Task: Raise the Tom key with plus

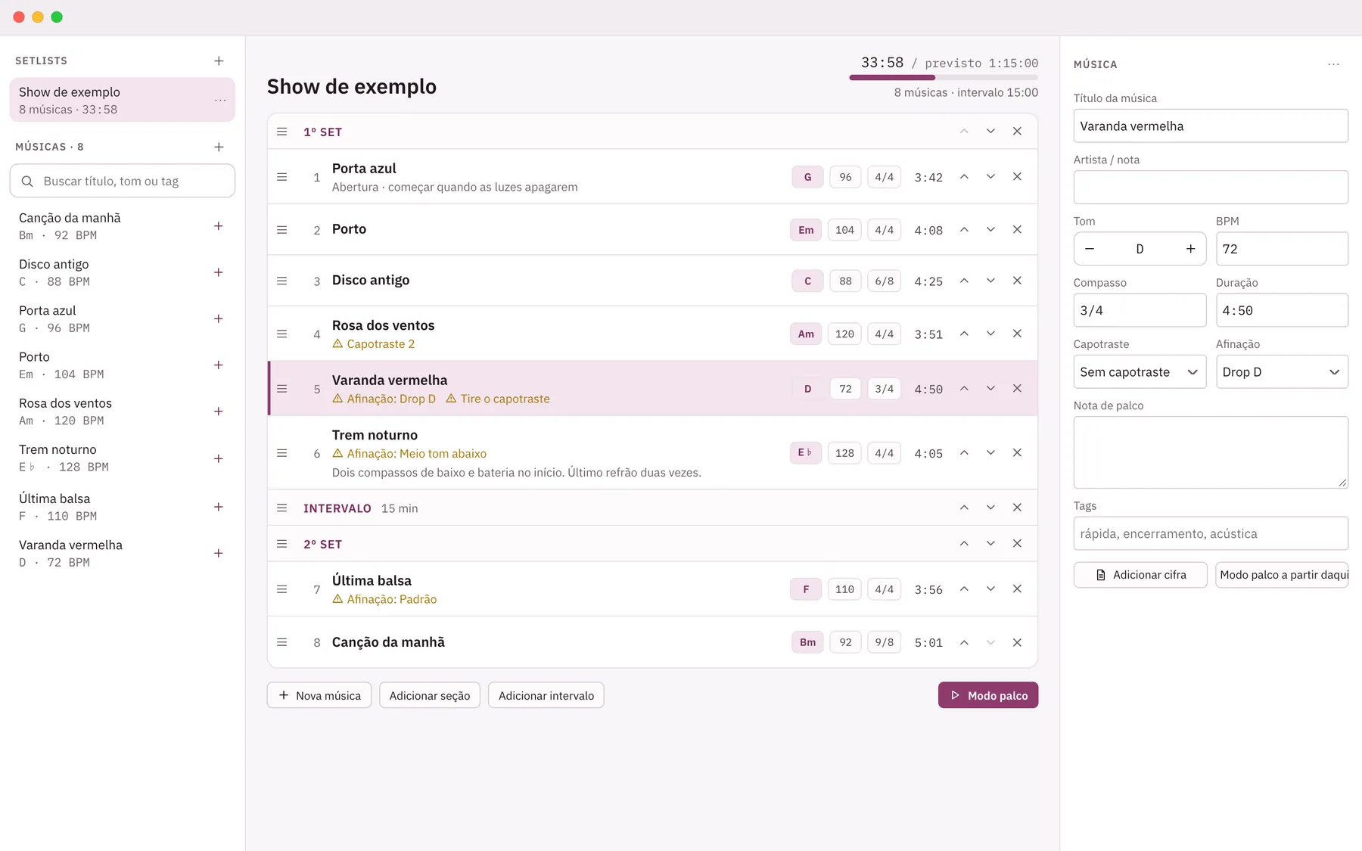Action: click(1190, 249)
